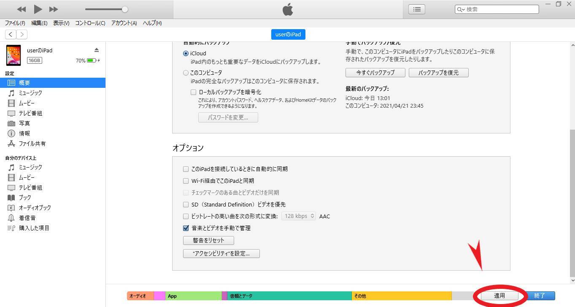Click the バックアップを復元 button

tap(438, 73)
